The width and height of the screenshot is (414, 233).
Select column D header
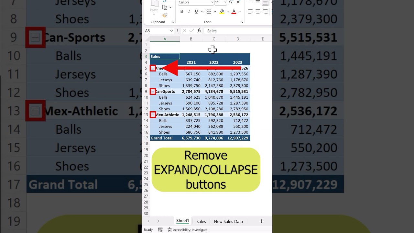pos(238,39)
